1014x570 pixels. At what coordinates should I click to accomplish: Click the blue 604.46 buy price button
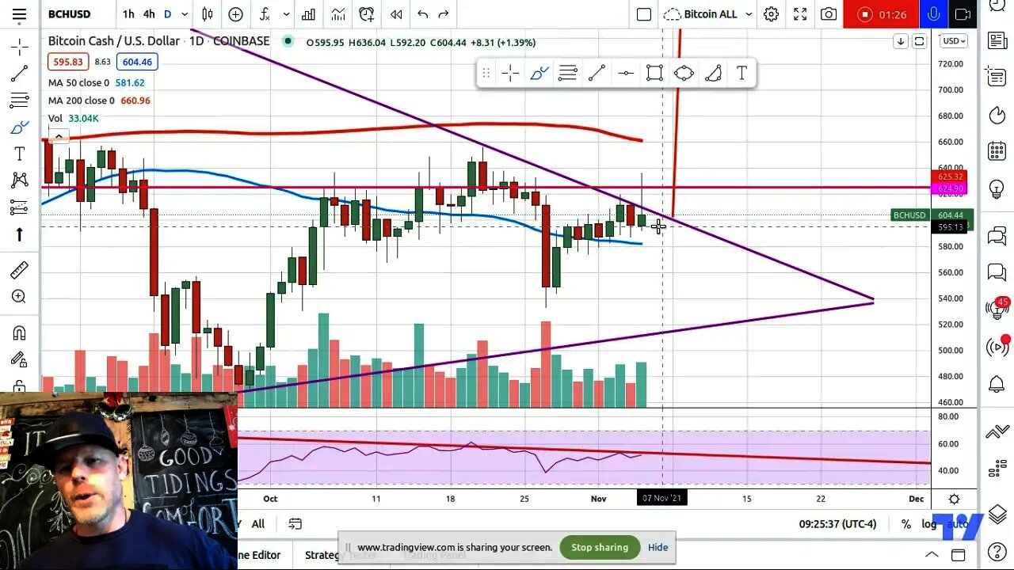click(137, 62)
